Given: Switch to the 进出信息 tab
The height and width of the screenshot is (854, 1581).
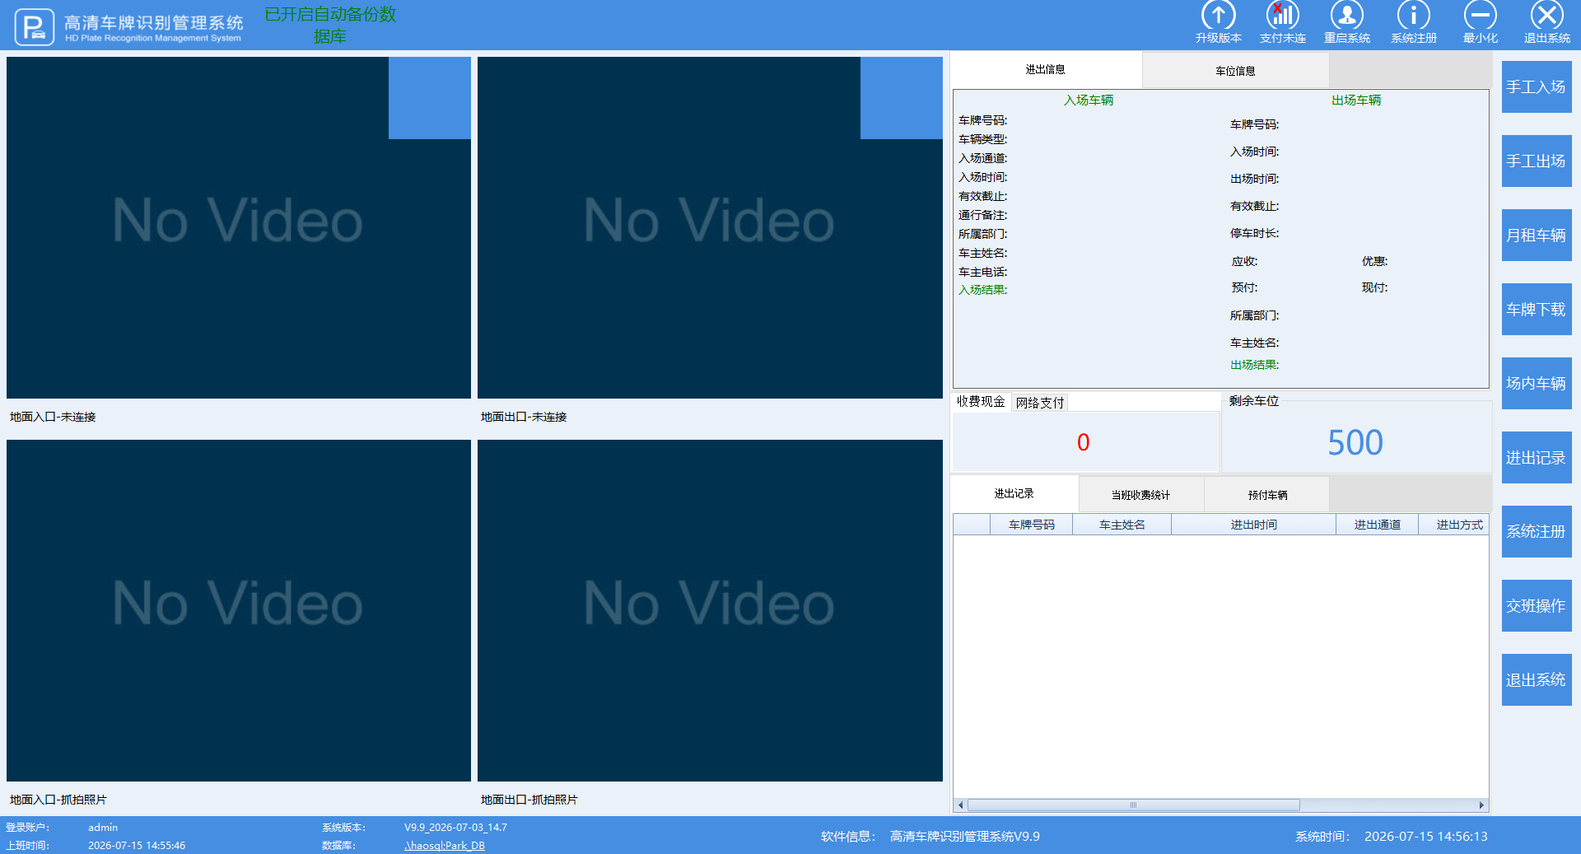Looking at the screenshot, I should tap(1046, 70).
